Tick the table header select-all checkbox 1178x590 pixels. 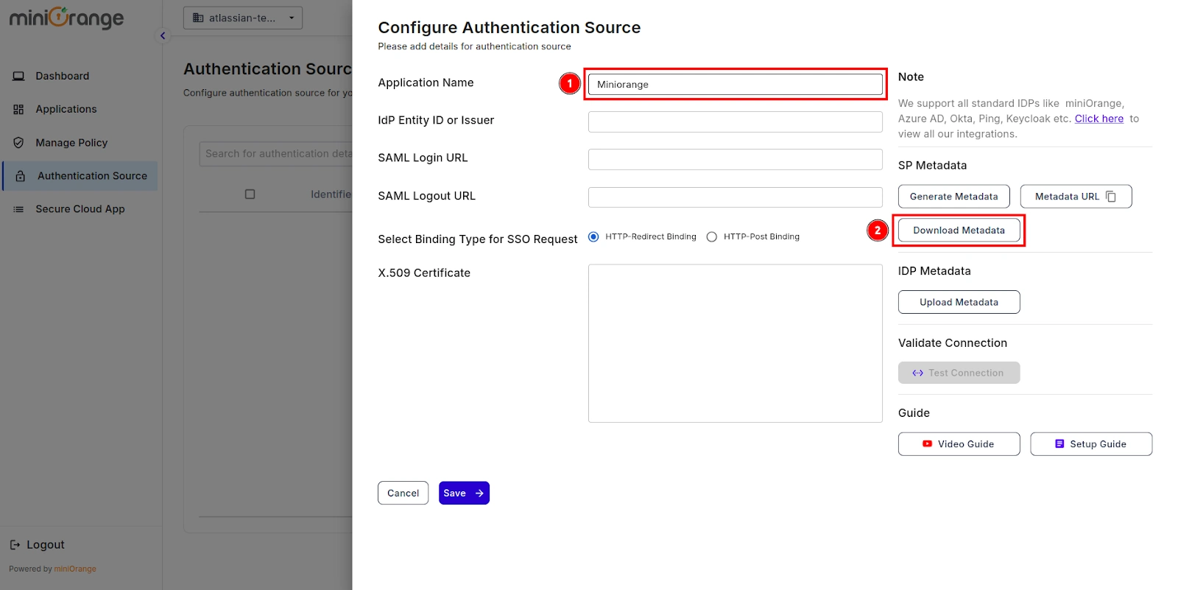[250, 194]
